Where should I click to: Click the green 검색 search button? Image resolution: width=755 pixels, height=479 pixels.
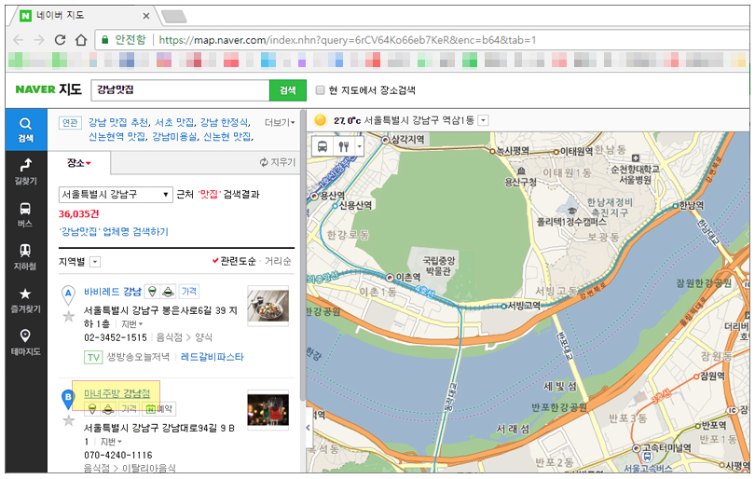[288, 90]
